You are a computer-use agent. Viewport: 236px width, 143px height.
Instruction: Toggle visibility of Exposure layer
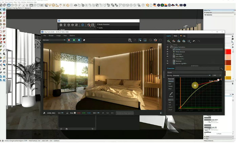(x=167, y=54)
